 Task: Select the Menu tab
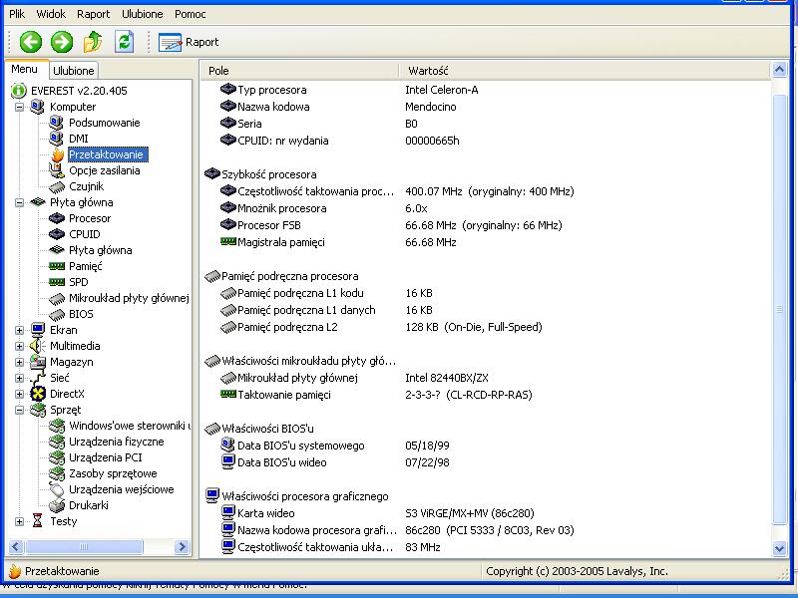24,69
